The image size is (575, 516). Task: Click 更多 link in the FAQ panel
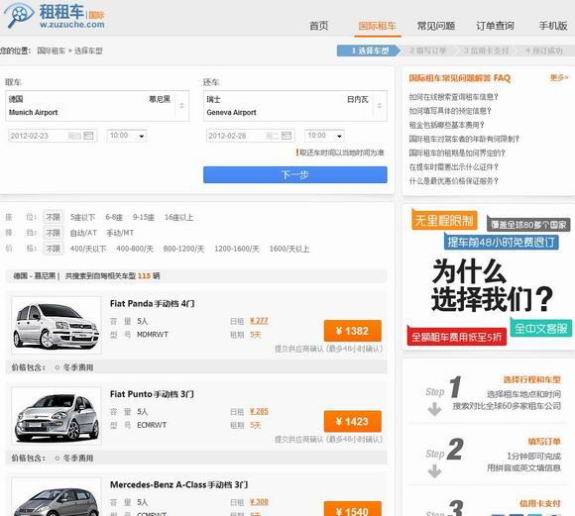558,77
